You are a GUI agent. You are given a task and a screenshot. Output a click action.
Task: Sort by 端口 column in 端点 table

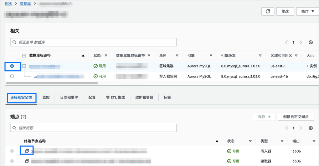pyautogui.click(x=314, y=141)
